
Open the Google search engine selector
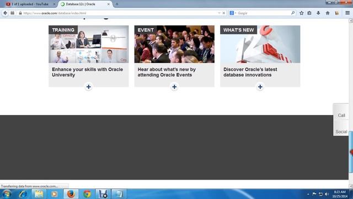click(233, 13)
